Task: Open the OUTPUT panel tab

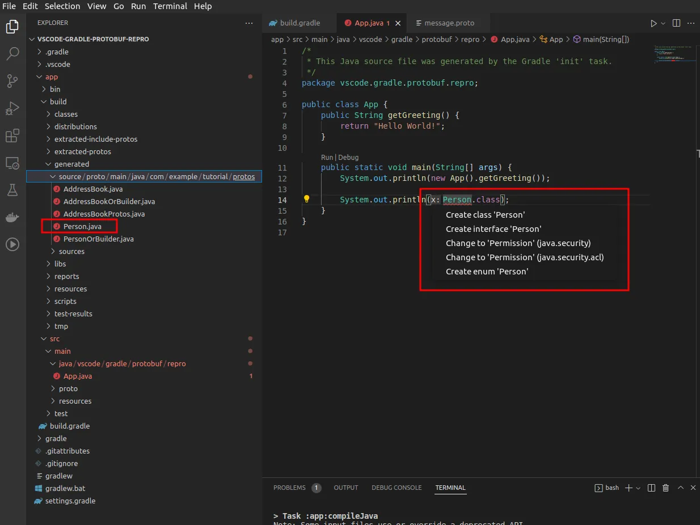Action: [x=346, y=488]
